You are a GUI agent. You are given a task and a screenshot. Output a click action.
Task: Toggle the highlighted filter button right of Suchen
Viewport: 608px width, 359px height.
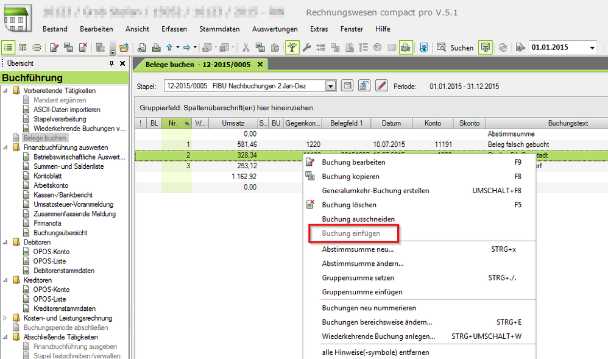[485, 48]
